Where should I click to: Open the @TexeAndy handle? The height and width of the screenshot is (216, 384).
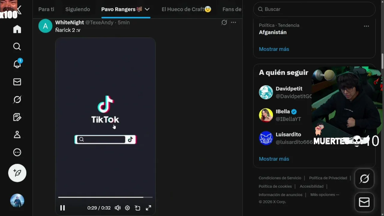tap(99, 22)
